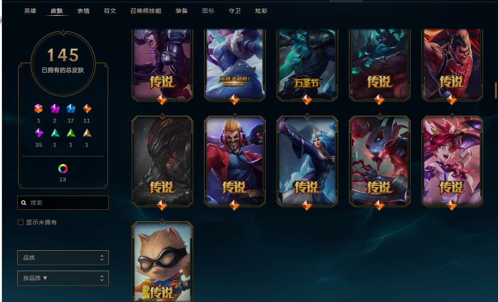Select the Teemo raccoon skin thumbnail
Viewport: 498px width, 302px height.
(x=162, y=262)
